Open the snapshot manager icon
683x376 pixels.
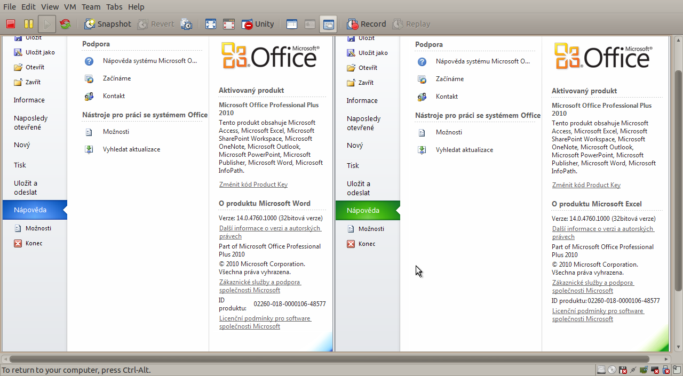187,24
